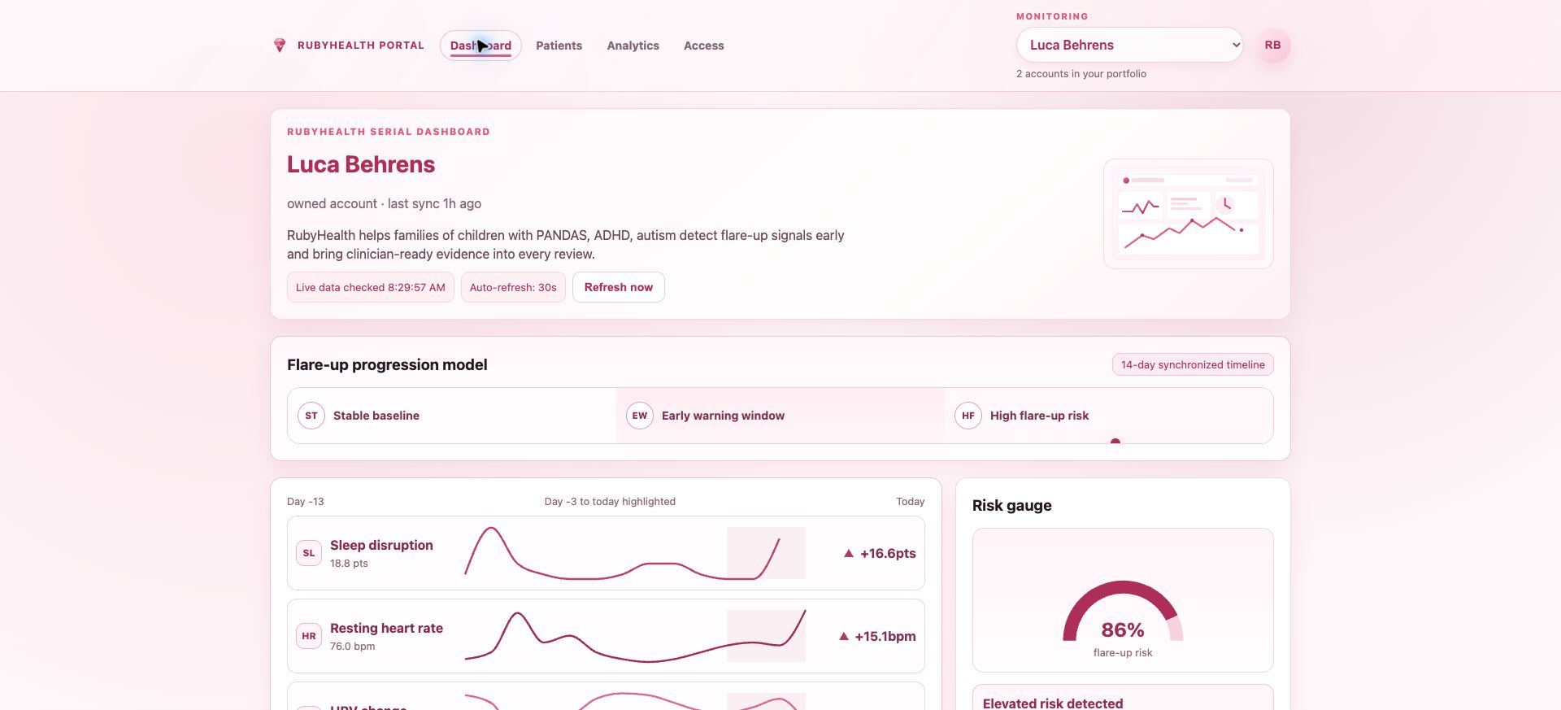Switch to the Dashboard tab

[x=480, y=46]
